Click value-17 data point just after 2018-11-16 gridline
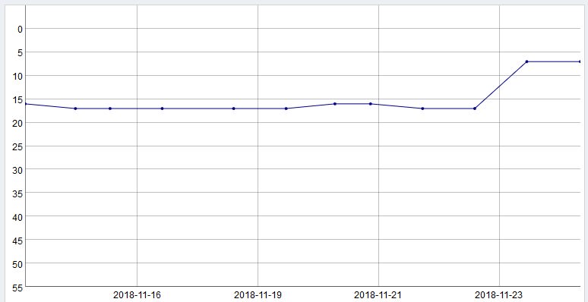 [162, 109]
